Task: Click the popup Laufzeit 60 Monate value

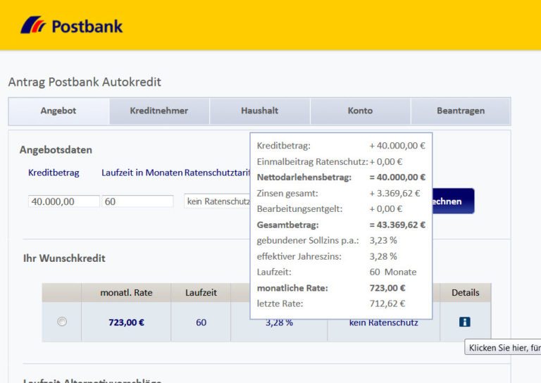Action: [x=393, y=272]
